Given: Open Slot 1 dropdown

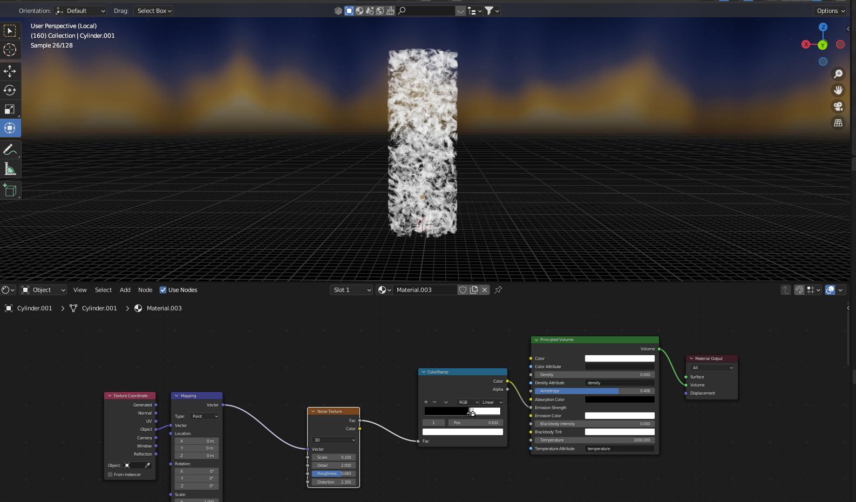Looking at the screenshot, I should tap(351, 290).
